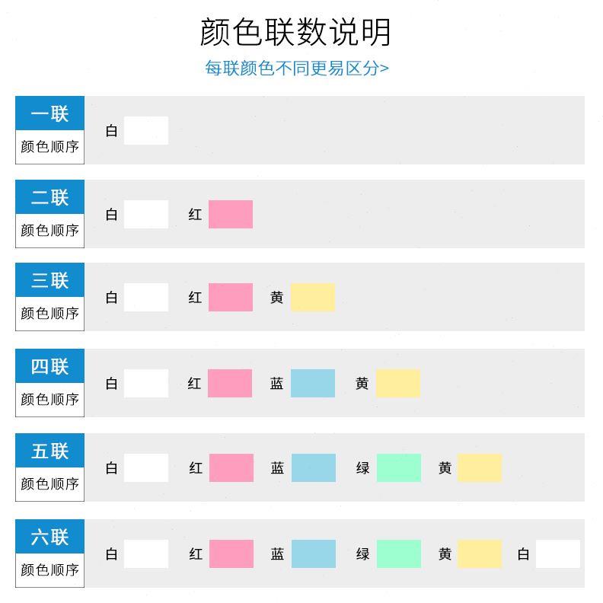603x603 pixels.
Task: Choose the yellow 黄 swatch in the 五联 row
Action: pos(480,468)
